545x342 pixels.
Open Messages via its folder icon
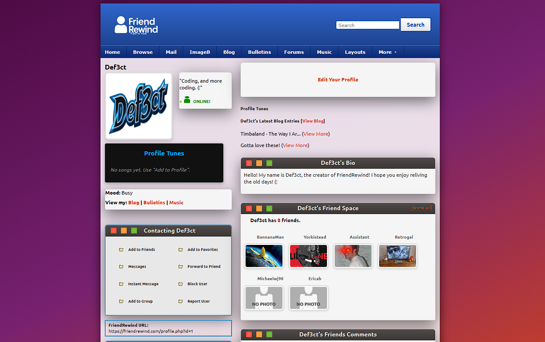point(122,267)
